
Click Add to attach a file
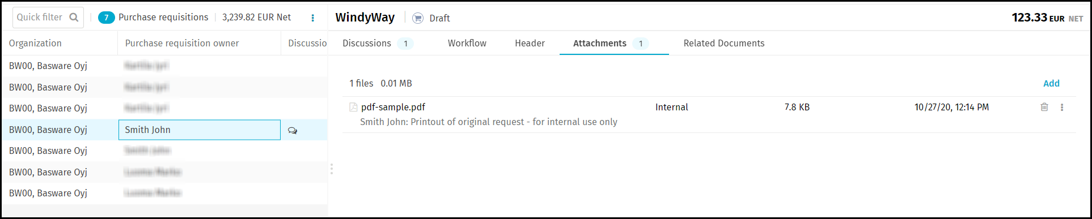point(1051,84)
